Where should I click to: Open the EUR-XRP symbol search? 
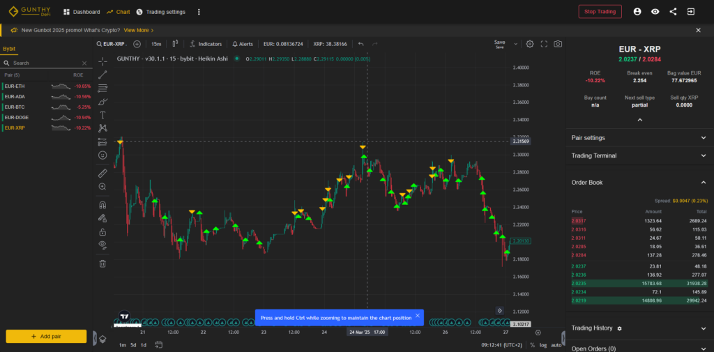112,44
